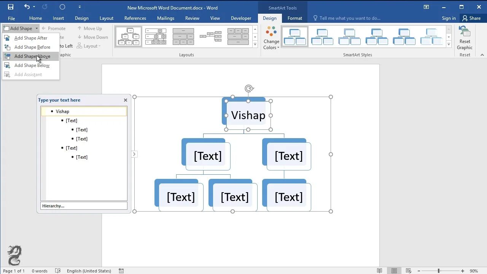Click the rotation handle above Vishap shape
This screenshot has width=487, height=274.
pyautogui.click(x=249, y=89)
